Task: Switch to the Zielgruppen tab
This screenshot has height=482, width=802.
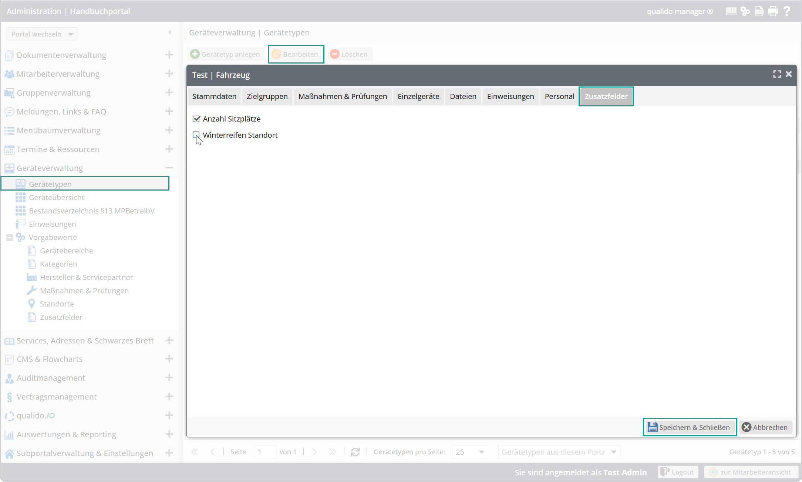Action: pyautogui.click(x=267, y=96)
